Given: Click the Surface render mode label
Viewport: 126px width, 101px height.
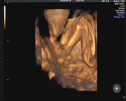Looking at the screenshot, I should (x=122, y=8).
